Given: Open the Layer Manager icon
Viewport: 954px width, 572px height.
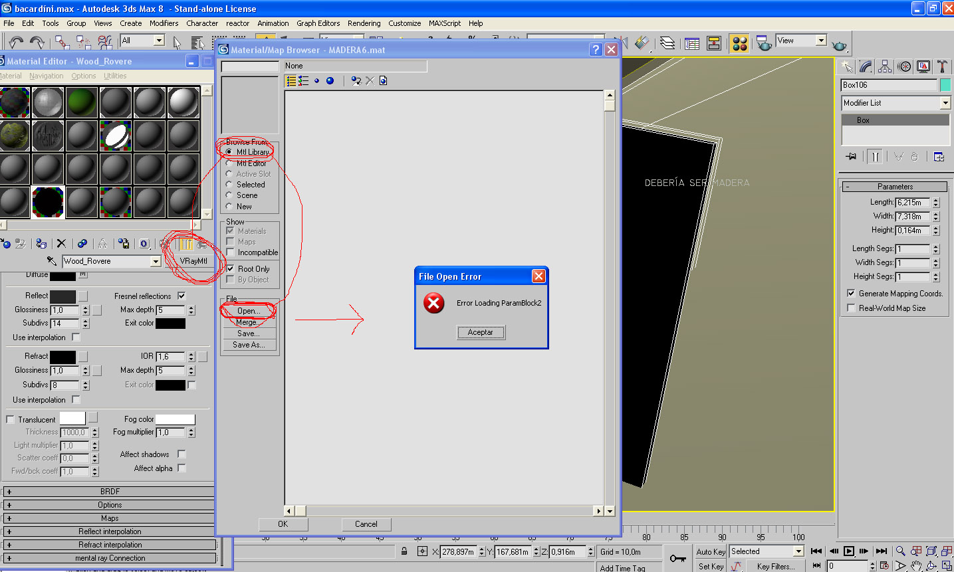Looking at the screenshot, I should click(x=667, y=43).
